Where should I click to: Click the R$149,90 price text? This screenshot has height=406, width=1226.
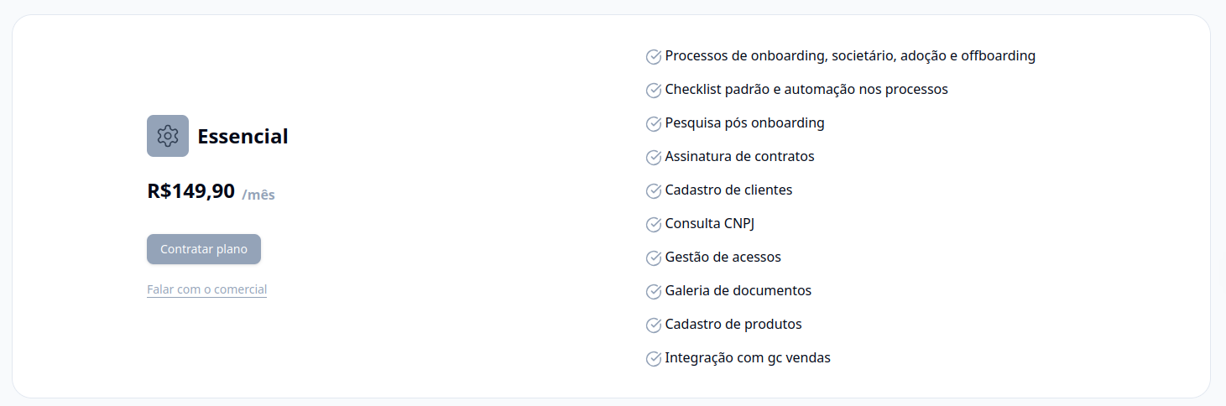[190, 191]
